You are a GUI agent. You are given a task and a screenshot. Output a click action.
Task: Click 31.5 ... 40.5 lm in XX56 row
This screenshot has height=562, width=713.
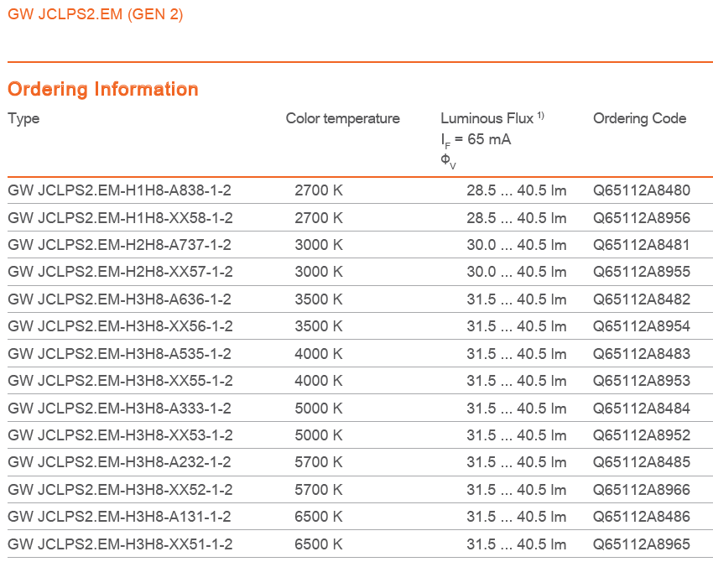pyautogui.click(x=517, y=326)
